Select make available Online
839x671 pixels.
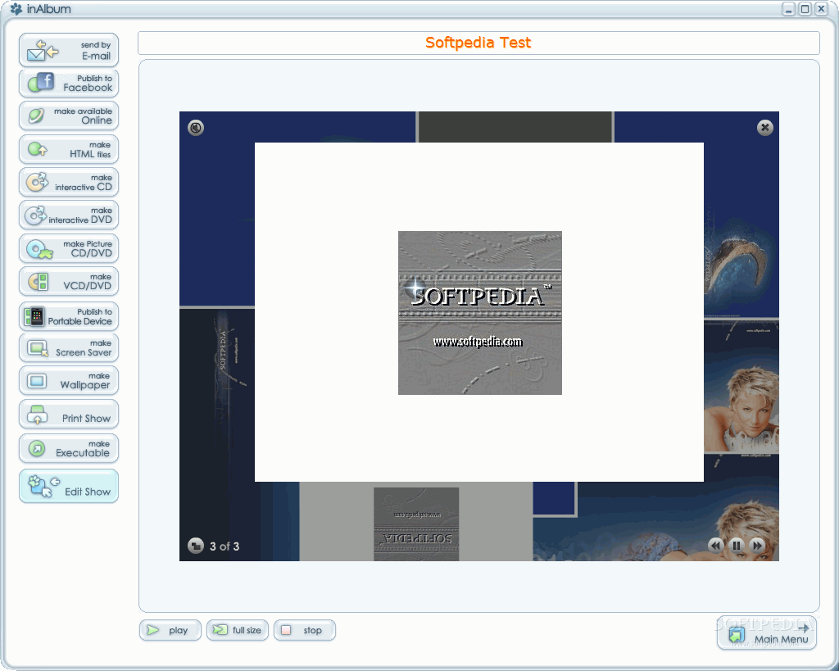click(69, 116)
